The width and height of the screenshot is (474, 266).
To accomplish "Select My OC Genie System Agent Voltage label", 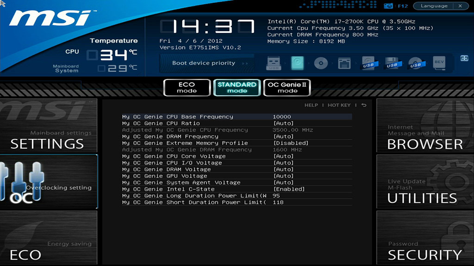I will click(181, 183).
